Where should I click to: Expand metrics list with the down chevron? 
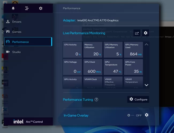tap(146, 85)
